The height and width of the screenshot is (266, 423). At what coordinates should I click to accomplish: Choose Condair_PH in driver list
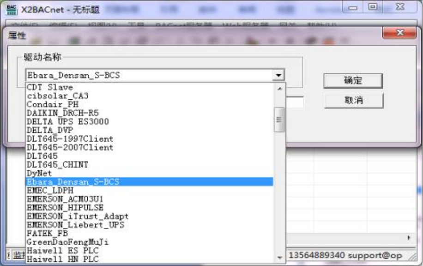tap(150, 105)
